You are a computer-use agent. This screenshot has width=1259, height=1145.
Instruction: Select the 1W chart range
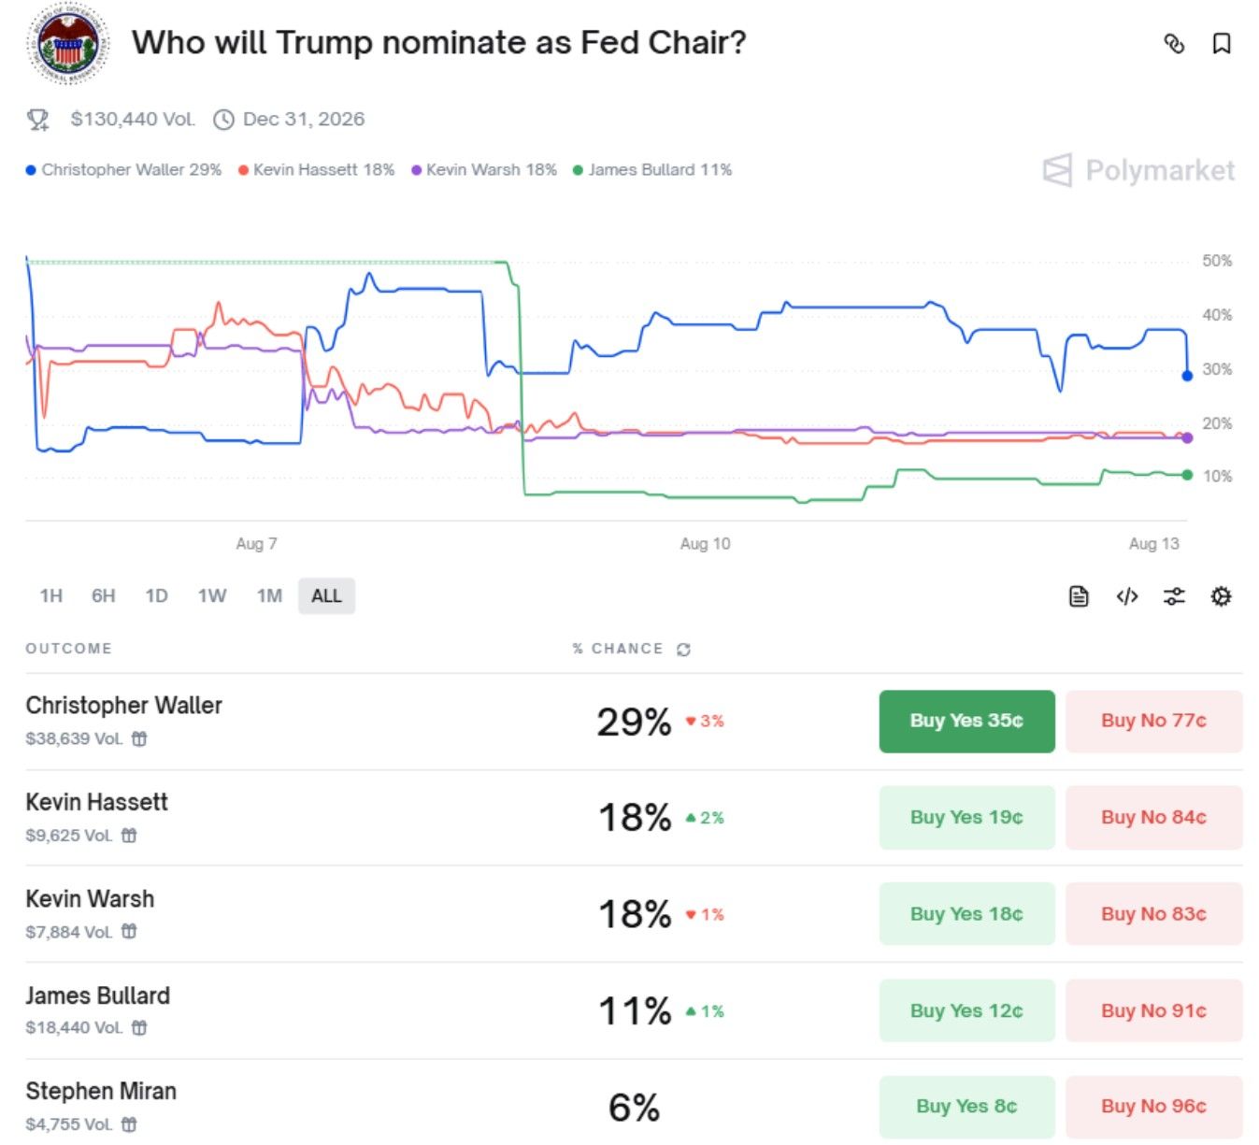[x=212, y=595]
